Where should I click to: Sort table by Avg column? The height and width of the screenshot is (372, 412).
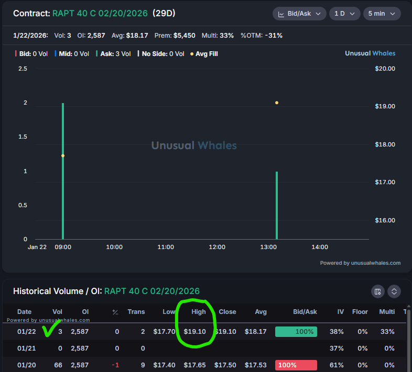[261, 312]
